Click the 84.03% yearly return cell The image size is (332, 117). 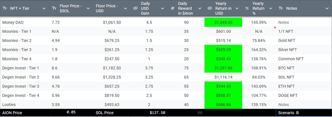coord(259,77)
